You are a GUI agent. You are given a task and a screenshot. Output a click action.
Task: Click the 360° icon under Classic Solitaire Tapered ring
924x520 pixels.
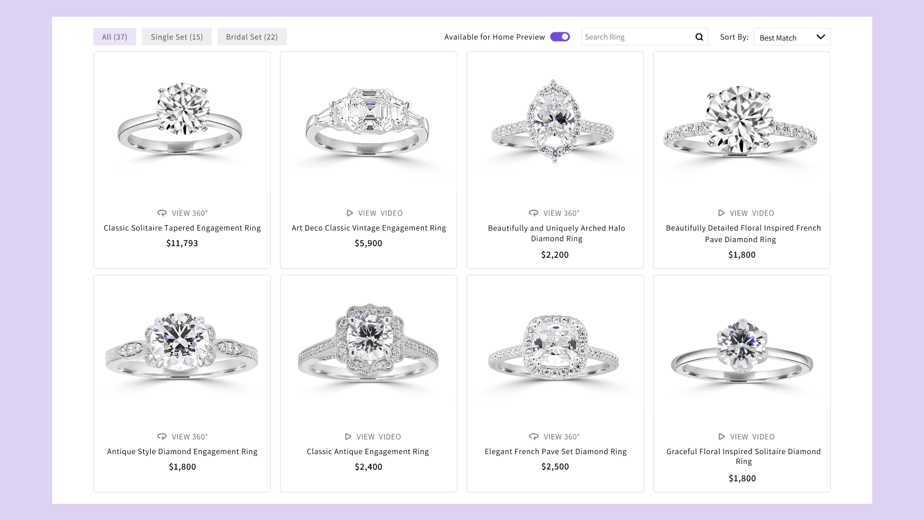(162, 213)
